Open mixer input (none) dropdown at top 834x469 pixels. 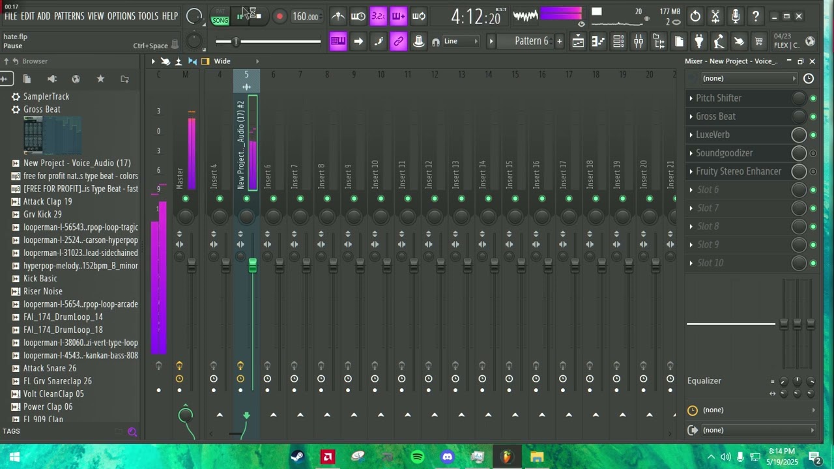tap(749, 78)
